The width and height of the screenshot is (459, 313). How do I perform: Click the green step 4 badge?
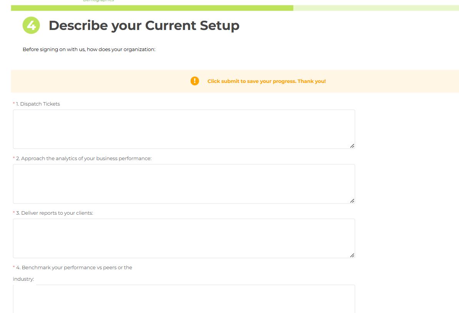click(31, 25)
